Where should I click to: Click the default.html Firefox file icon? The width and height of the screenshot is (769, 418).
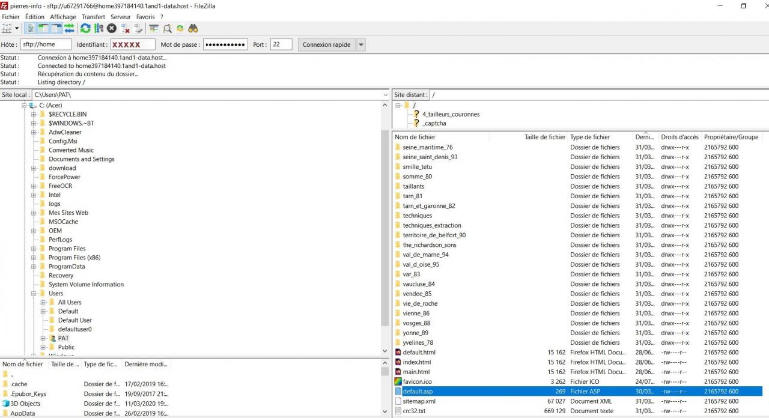(x=398, y=352)
